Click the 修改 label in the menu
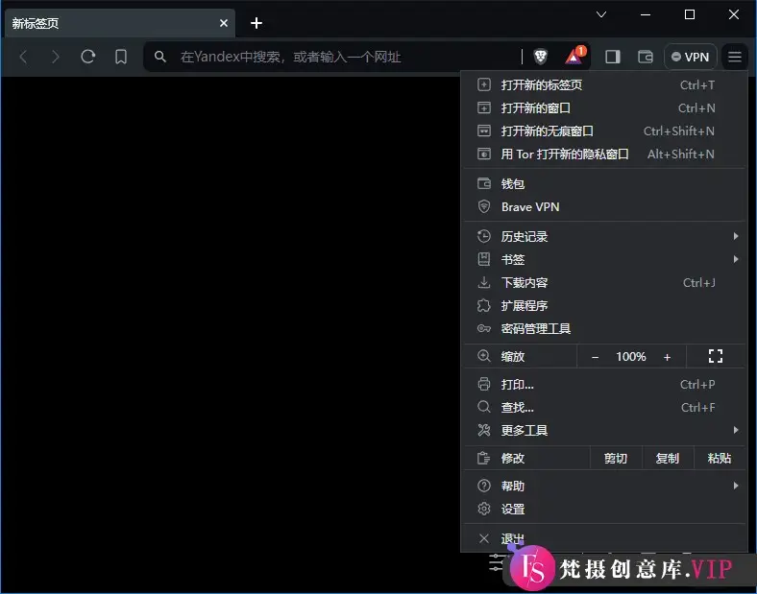Viewport: 757px width, 594px height. pyautogui.click(x=513, y=458)
